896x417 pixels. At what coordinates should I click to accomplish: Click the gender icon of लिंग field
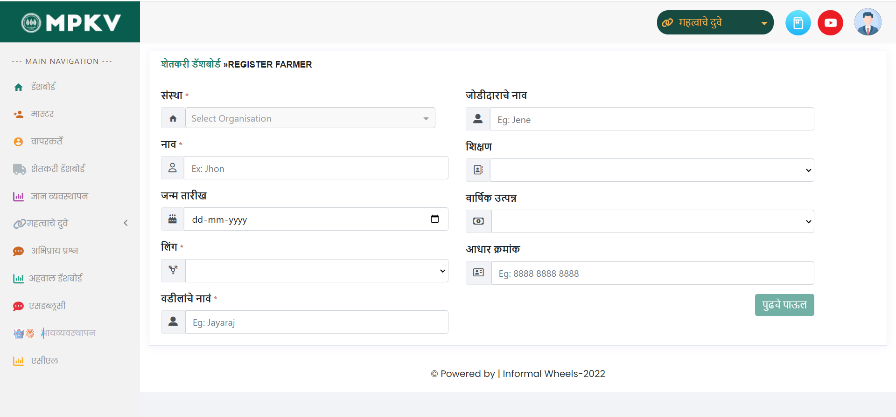tap(173, 270)
